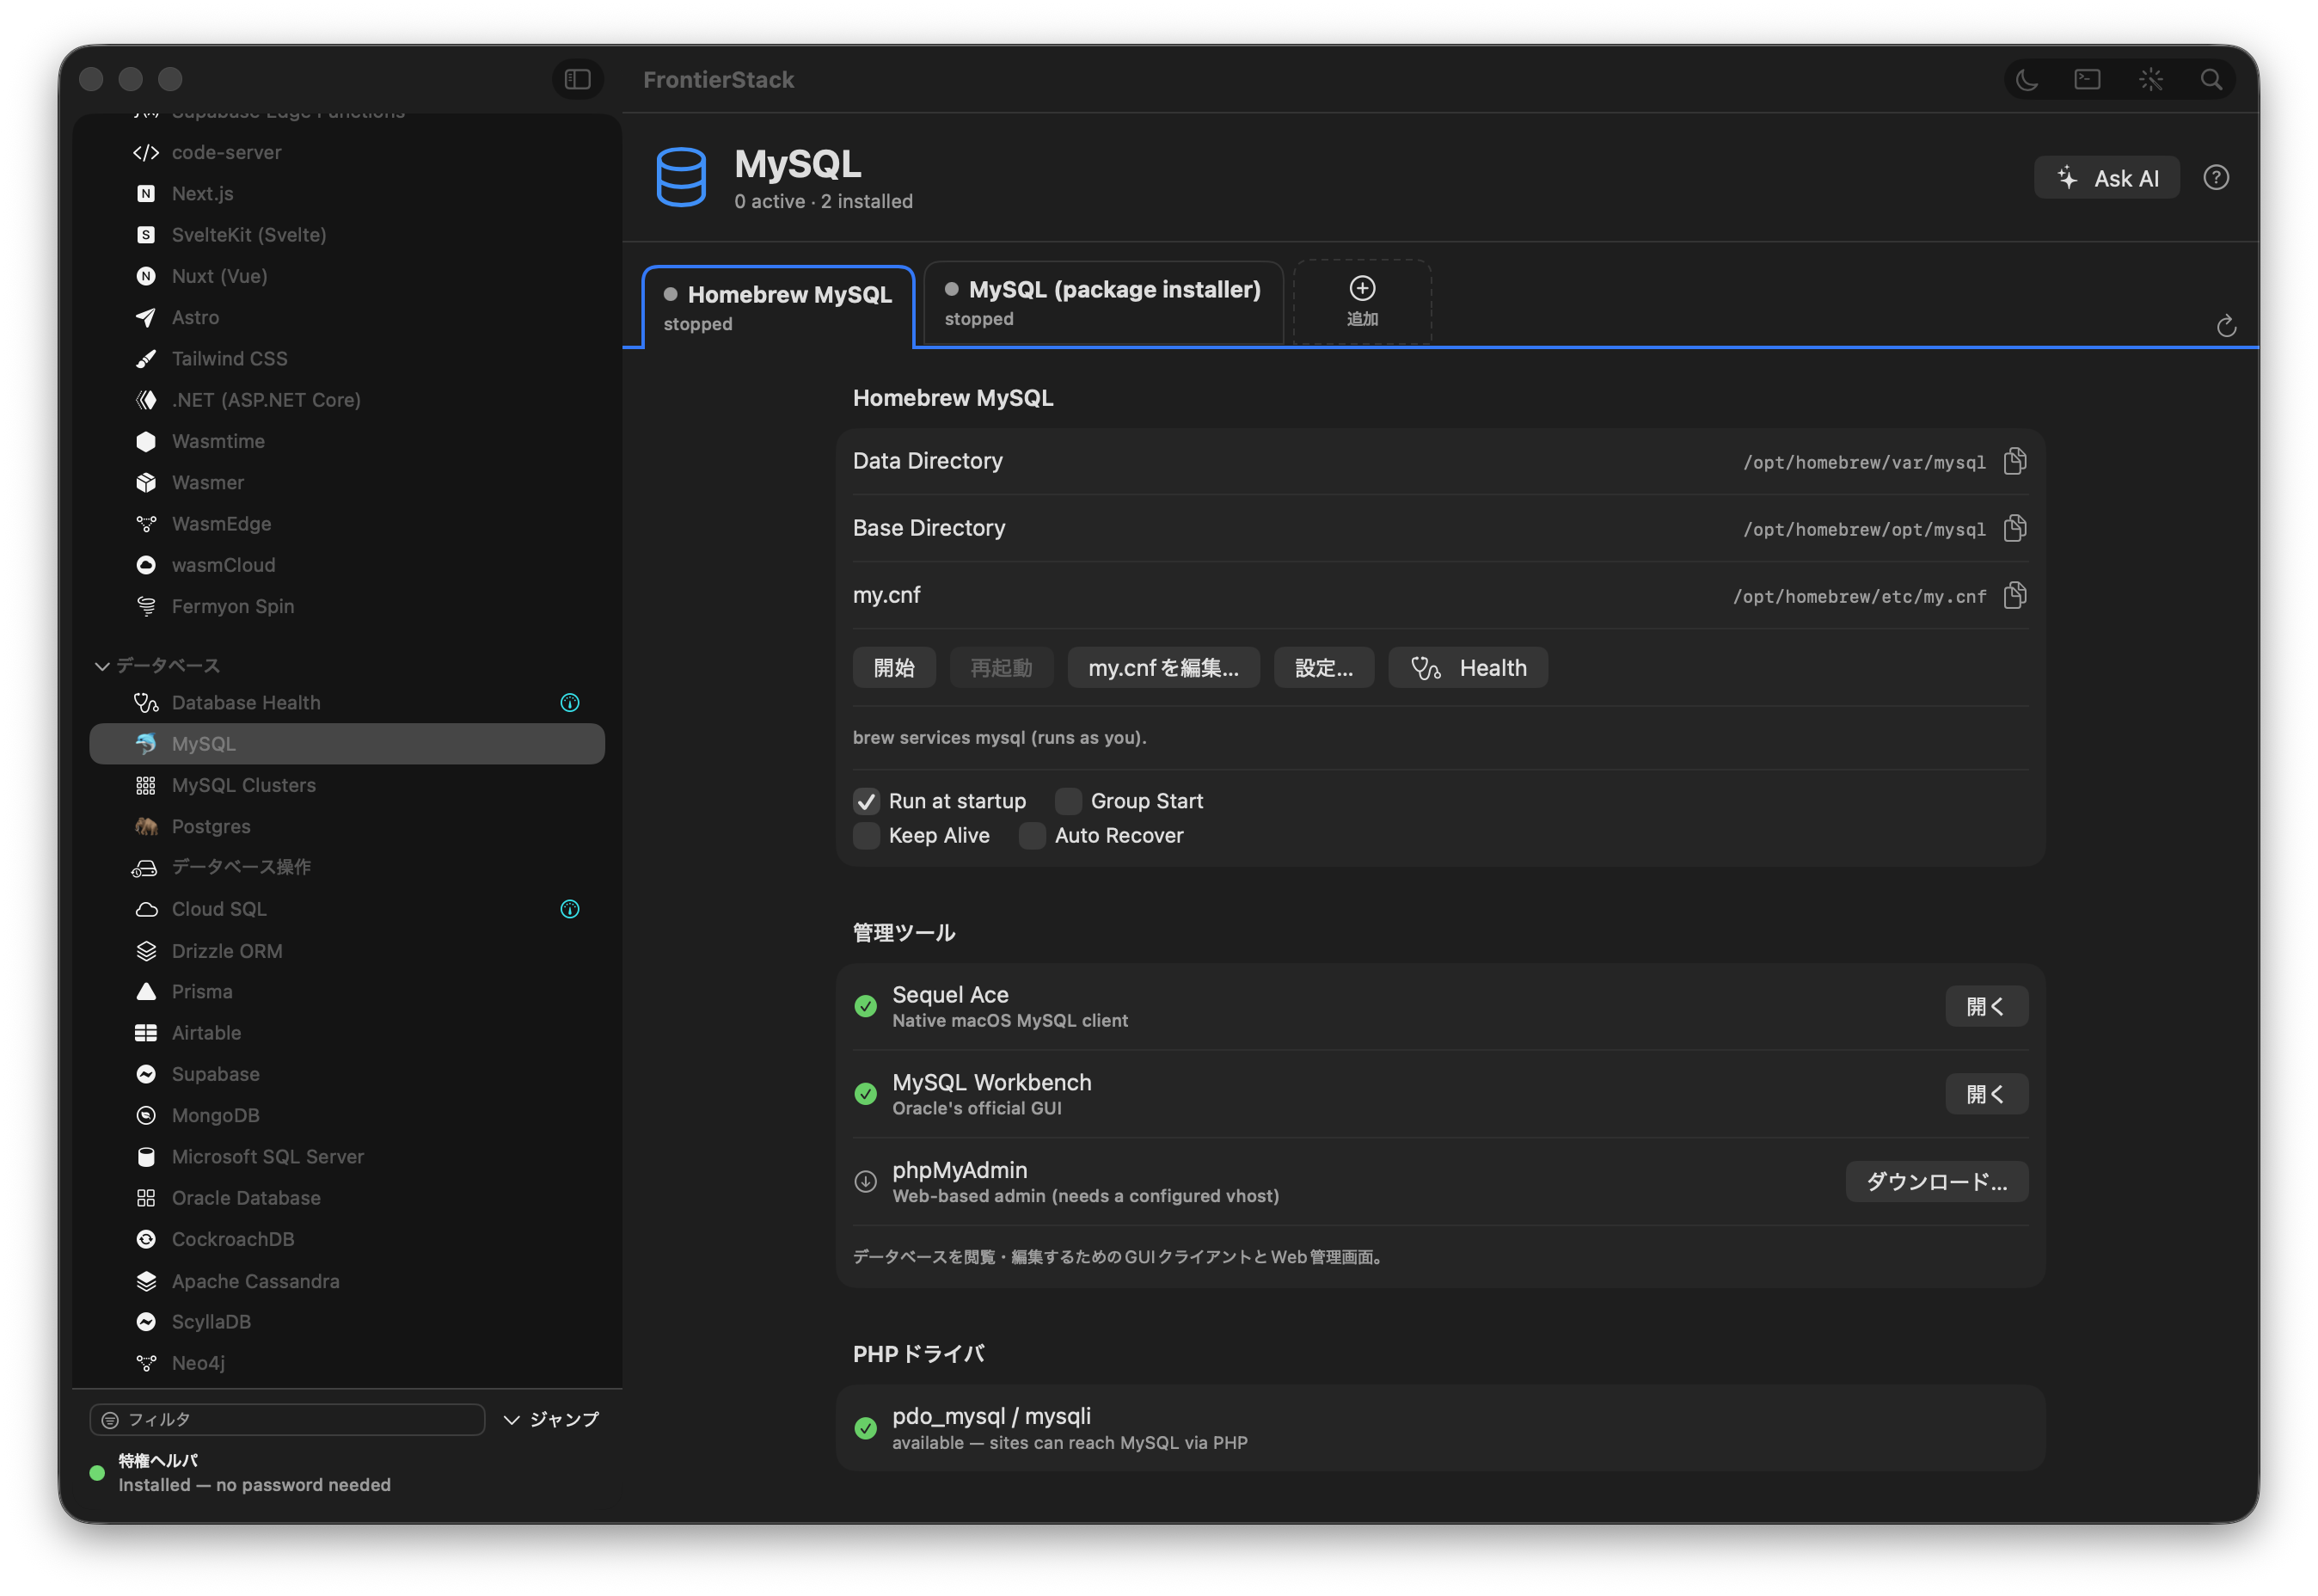Image resolution: width=2318 pixels, height=1596 pixels.
Task: Click the sparkle activity icon in title bar
Action: tap(2149, 80)
